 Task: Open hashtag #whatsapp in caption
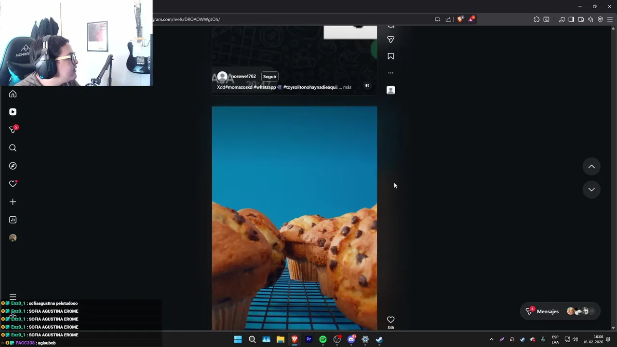pos(265,87)
